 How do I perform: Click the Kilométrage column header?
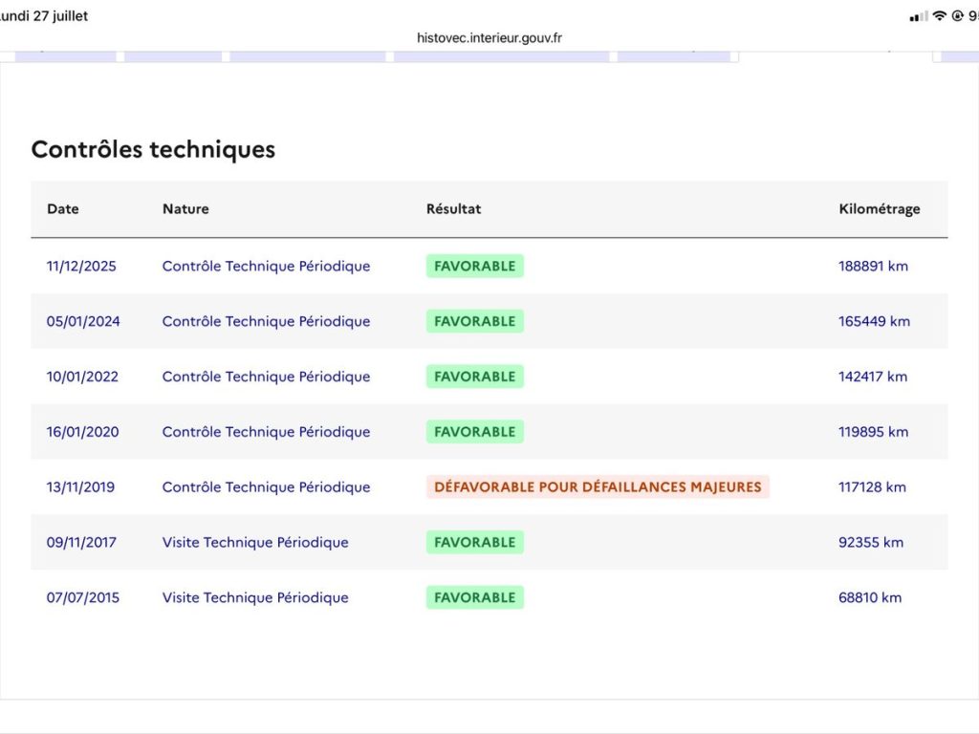click(x=880, y=209)
